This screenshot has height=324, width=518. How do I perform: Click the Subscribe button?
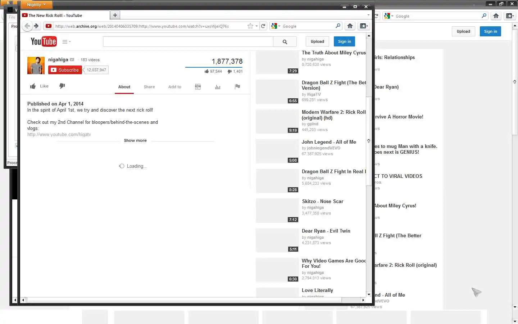pyautogui.click(x=65, y=70)
